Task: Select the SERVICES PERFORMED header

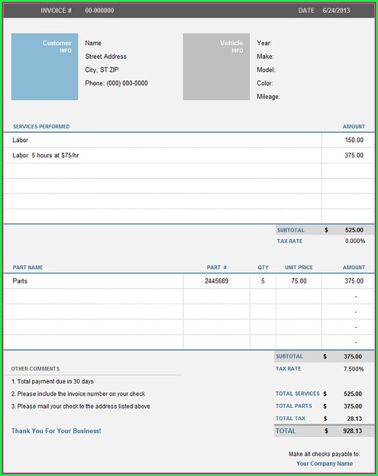Action: 41,127
